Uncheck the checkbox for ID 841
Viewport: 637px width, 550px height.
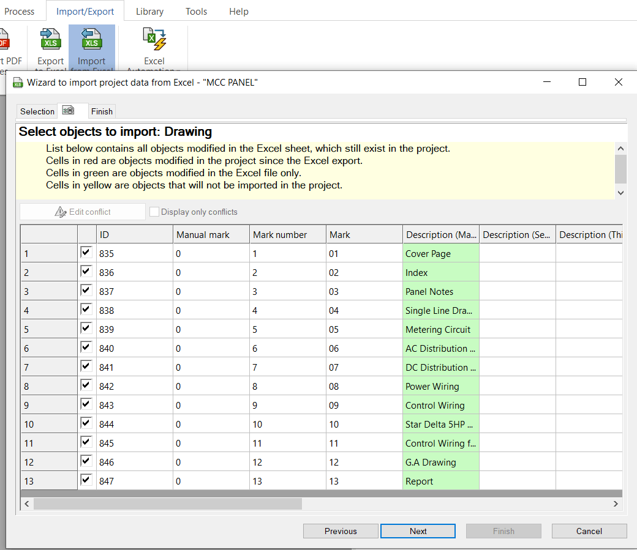coord(86,366)
